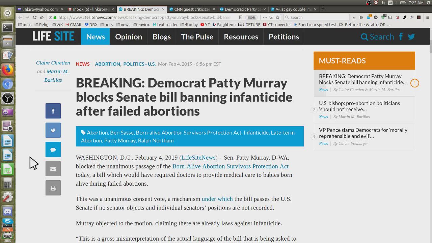Toggle Firefox reader view icon
The image size is (432, 243).
(x=241, y=18)
